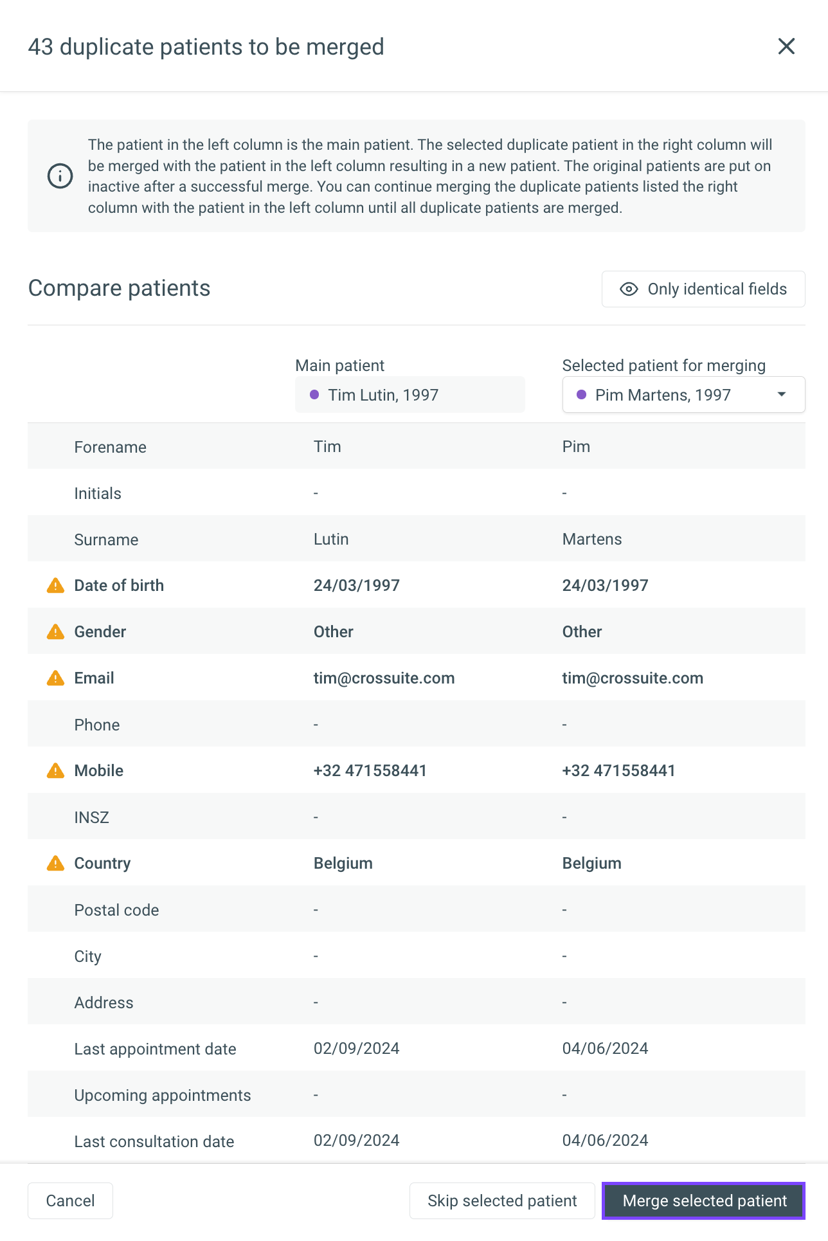Click the warning icon beside Country
The height and width of the screenshot is (1241, 828).
56,863
